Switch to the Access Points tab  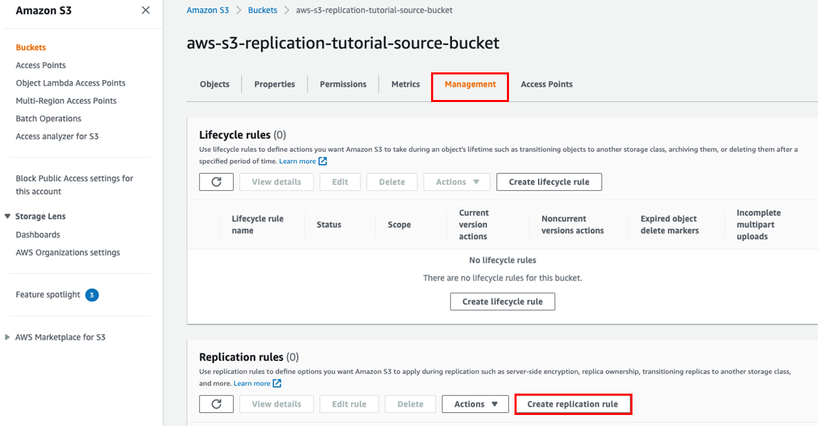547,85
